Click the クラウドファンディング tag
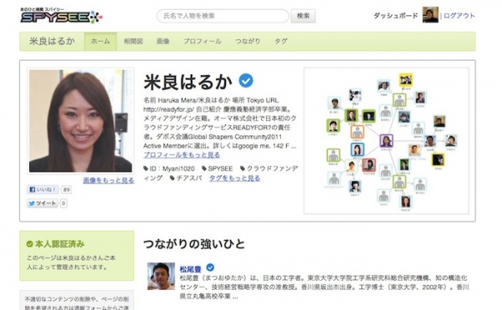 [269, 169]
